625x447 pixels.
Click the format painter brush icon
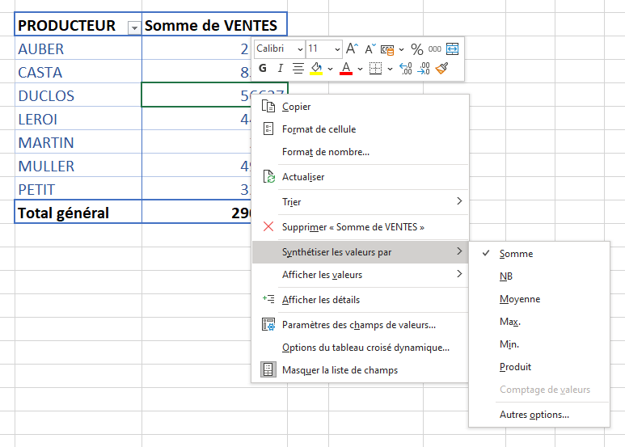(441, 69)
